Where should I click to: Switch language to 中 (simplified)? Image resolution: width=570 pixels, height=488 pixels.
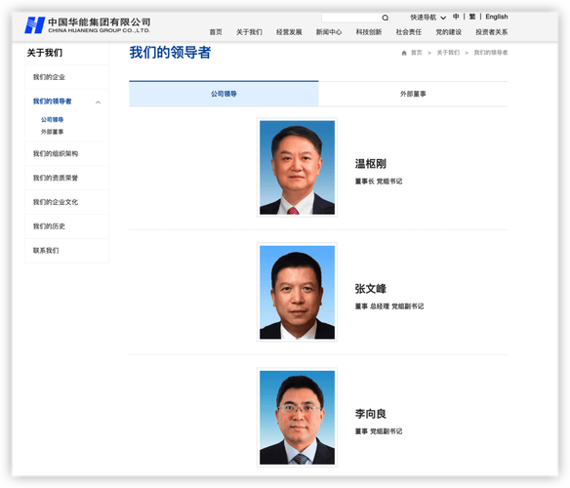456,17
